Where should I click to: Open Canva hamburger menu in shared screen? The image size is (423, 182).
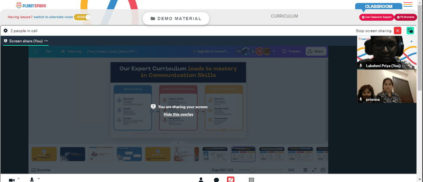coord(36,51)
